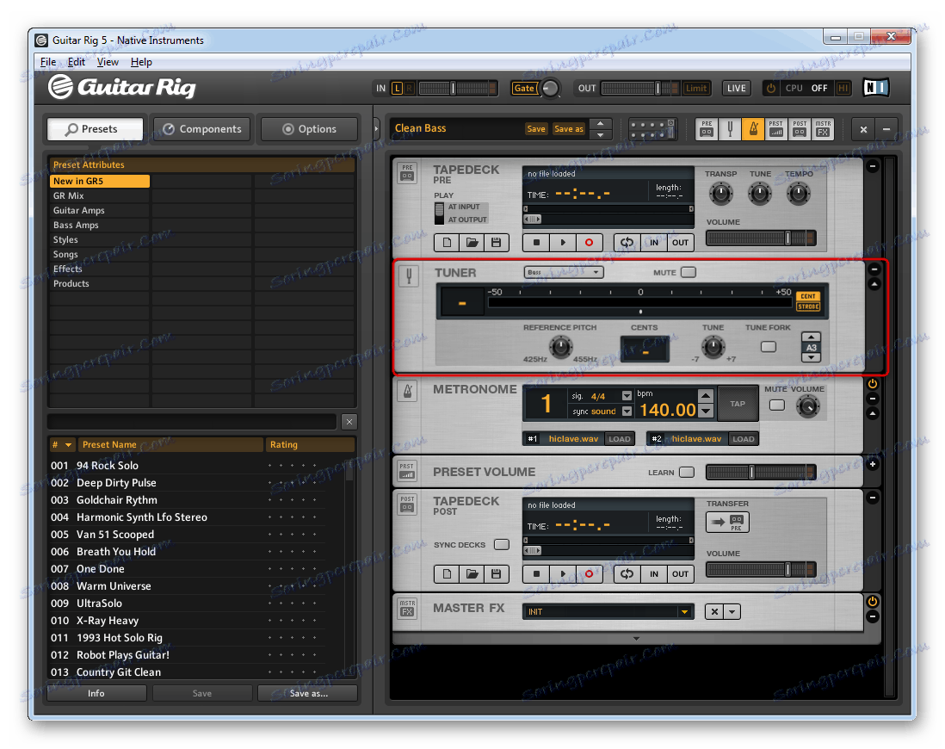Record in Tapedeck Pre

[x=589, y=243]
